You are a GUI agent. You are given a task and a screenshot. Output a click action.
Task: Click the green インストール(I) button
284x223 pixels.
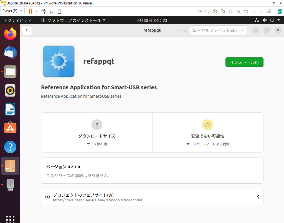[244, 62]
